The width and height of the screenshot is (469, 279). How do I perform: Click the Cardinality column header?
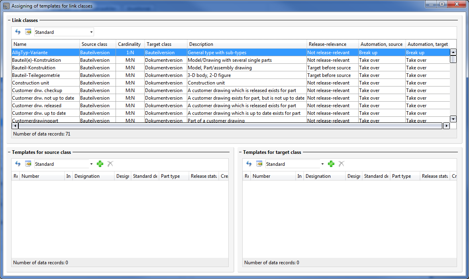[x=130, y=44]
